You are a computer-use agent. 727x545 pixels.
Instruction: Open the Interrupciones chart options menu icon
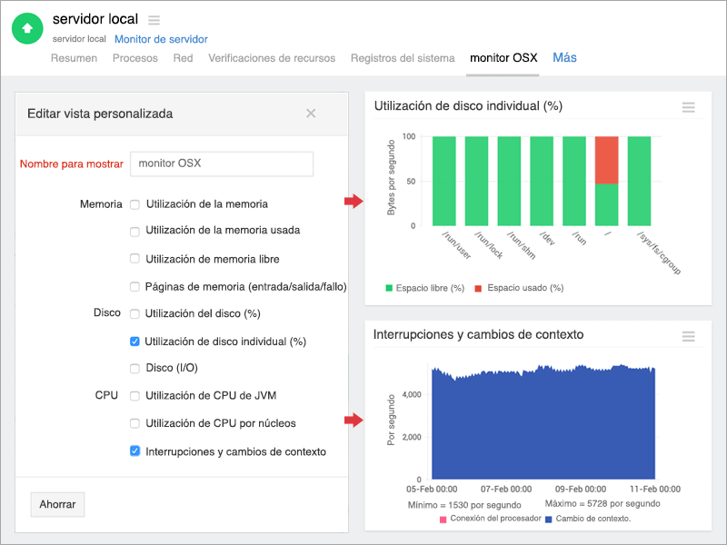tap(688, 336)
